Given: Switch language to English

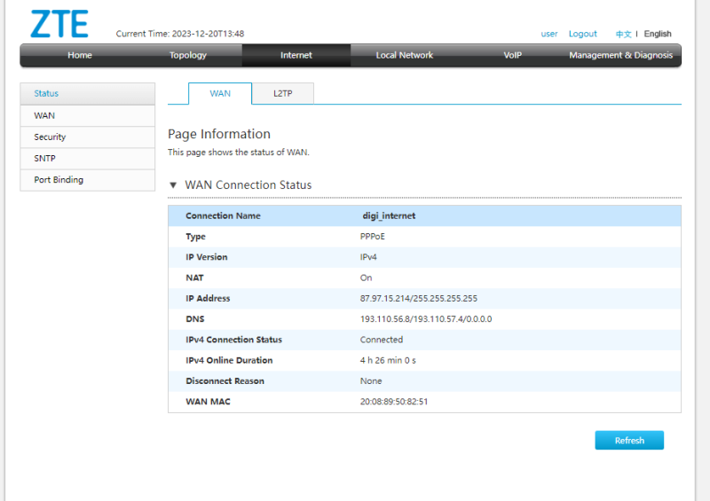Looking at the screenshot, I should pos(658,34).
